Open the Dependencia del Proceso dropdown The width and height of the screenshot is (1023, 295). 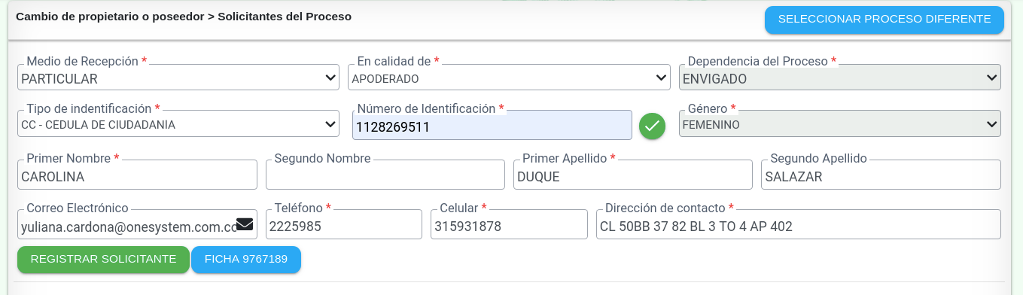pyautogui.click(x=840, y=77)
